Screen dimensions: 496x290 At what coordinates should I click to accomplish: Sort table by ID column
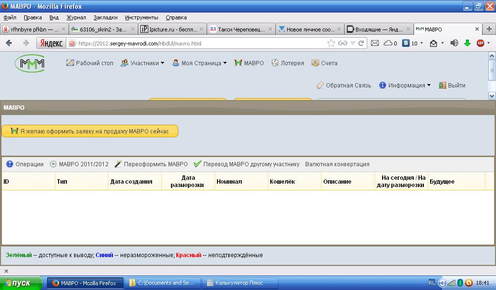click(29, 181)
